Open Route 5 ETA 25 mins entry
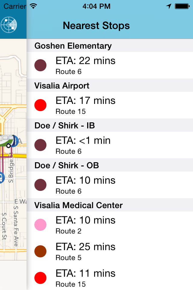The height and width of the screenshot is (290, 193). click(x=110, y=251)
